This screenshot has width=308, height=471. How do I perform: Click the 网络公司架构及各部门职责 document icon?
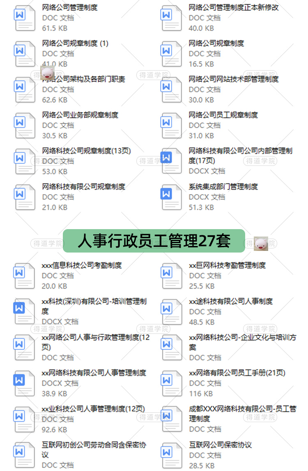point(25,90)
